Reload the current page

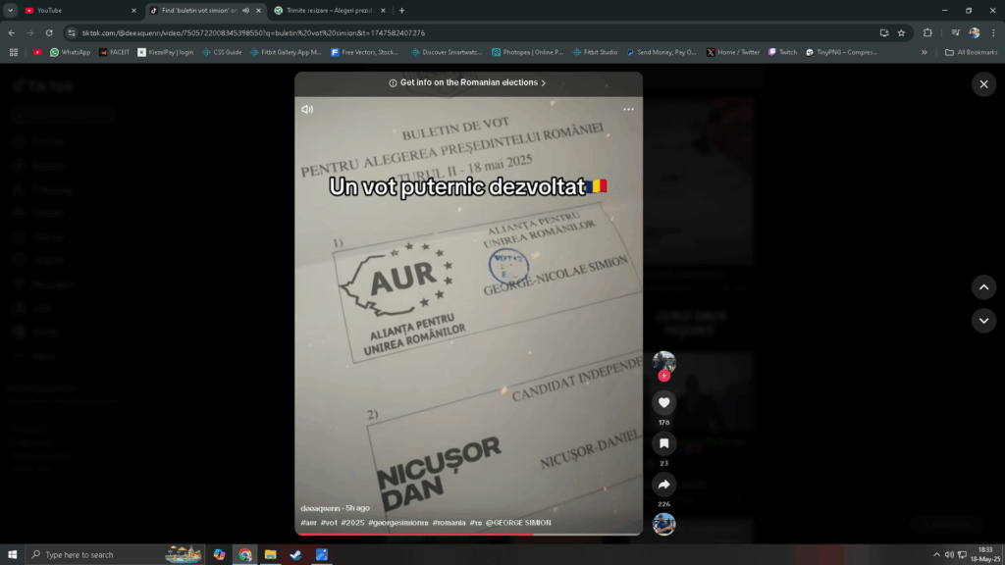pyautogui.click(x=49, y=32)
